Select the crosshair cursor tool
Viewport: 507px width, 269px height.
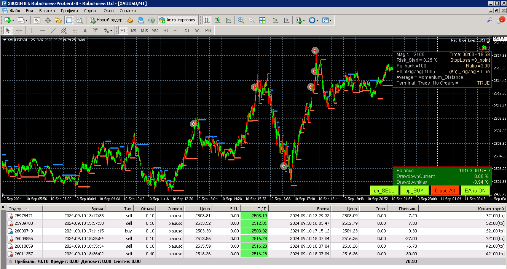click(x=18, y=30)
